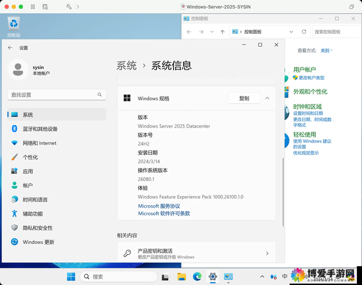Viewport: 362px width, 285px height.
Task: Click Search Control Panel field
Action: point(337,31)
